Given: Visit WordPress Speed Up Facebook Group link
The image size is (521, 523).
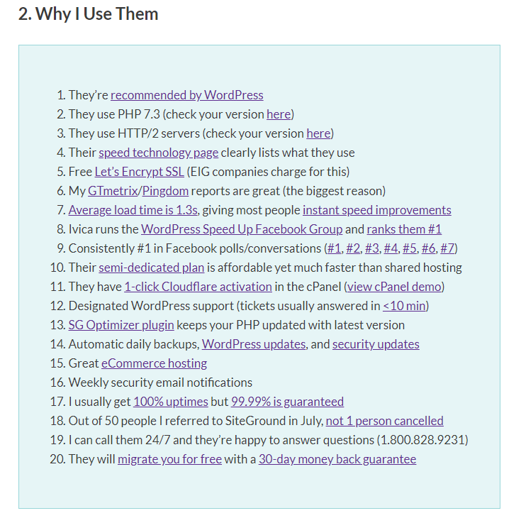Looking at the screenshot, I should pos(242,229).
